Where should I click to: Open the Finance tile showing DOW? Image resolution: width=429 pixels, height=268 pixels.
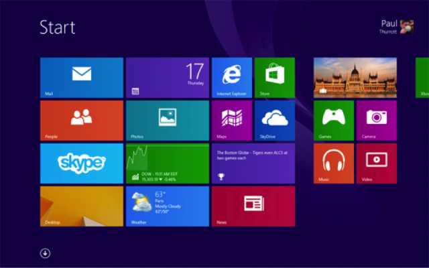pyautogui.click(x=168, y=163)
